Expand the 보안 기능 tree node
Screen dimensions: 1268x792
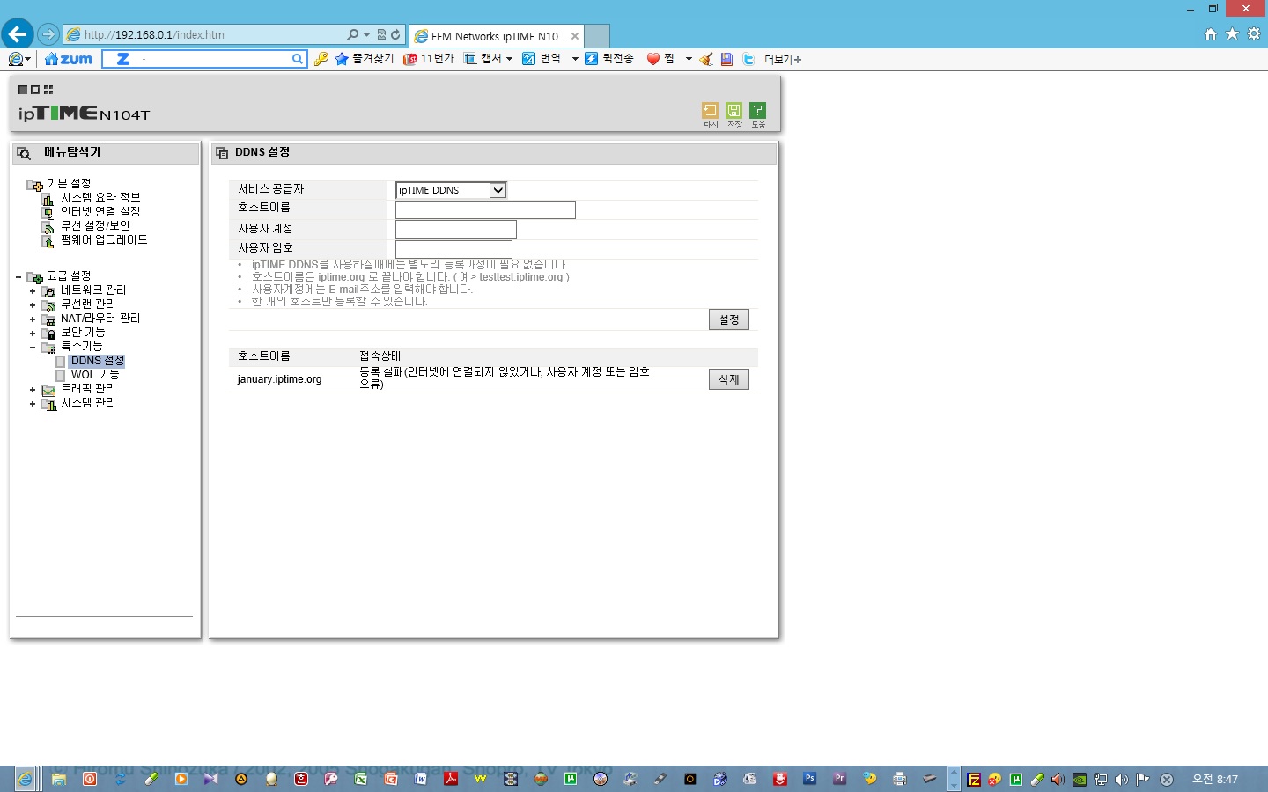[x=33, y=334]
